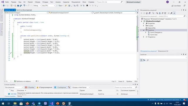Open the Сборка и IntelliSense dropdown

click(81, 87)
